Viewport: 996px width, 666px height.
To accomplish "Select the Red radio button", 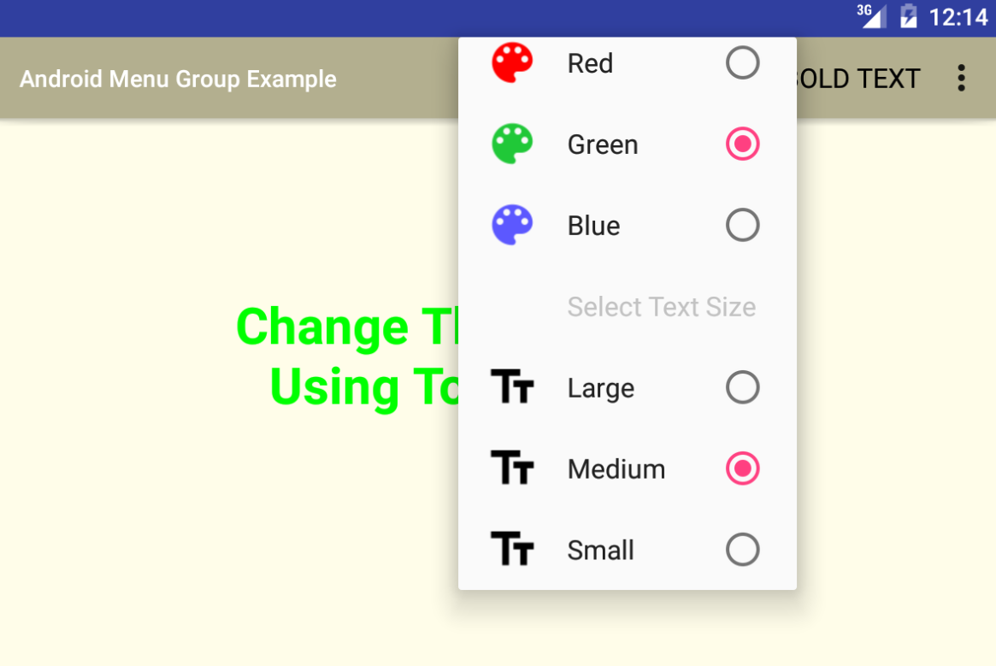I will pyautogui.click(x=743, y=63).
